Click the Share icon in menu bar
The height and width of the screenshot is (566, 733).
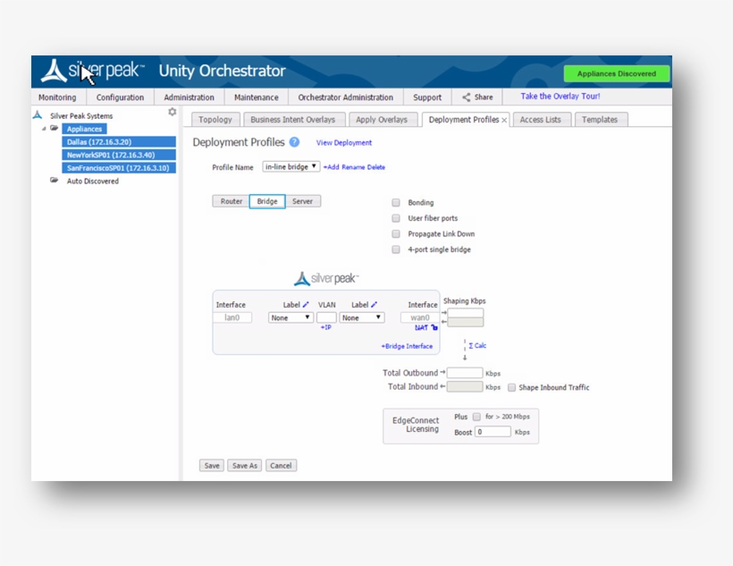coord(467,97)
